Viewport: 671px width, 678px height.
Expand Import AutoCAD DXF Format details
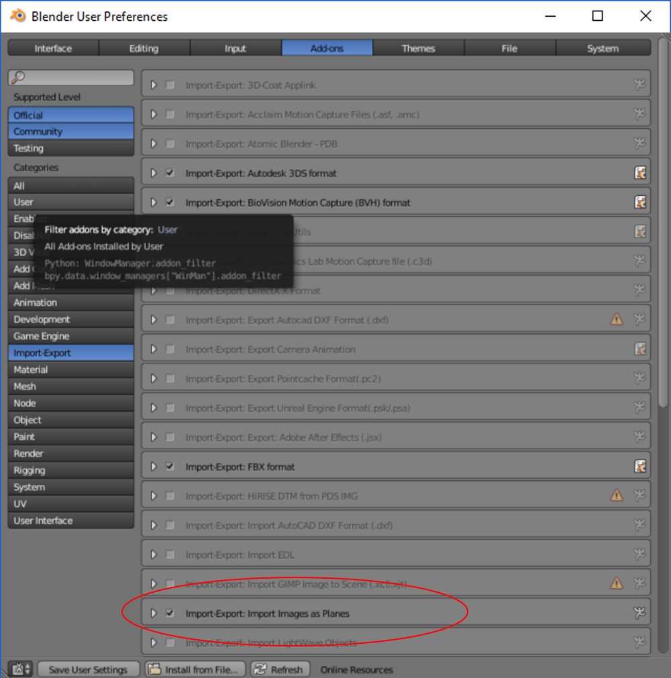pyautogui.click(x=154, y=525)
